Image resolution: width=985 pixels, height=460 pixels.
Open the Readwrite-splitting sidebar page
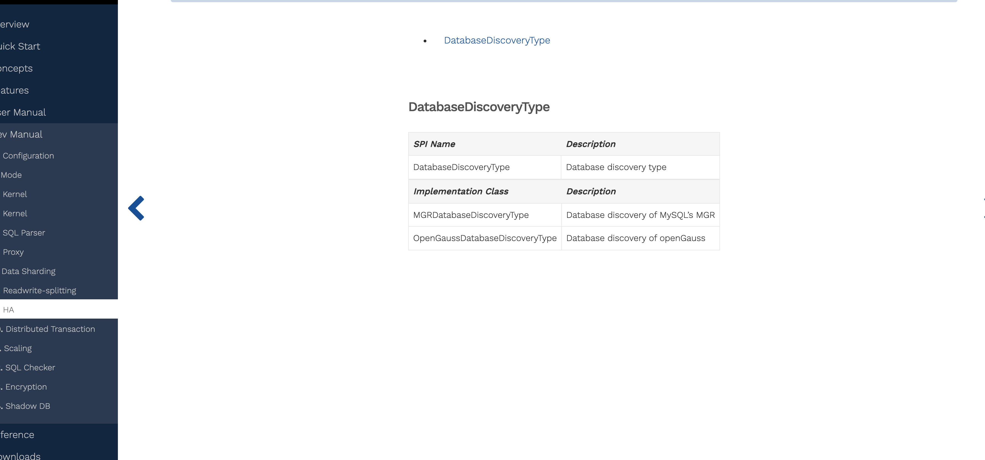point(39,291)
